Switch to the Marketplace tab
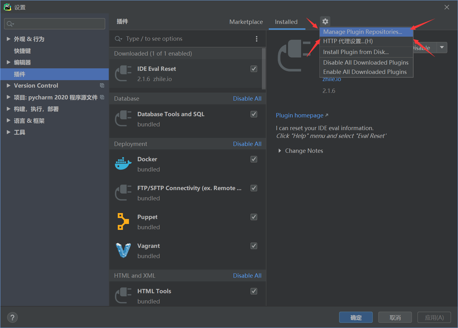Viewport: 458px width, 328px height. pos(246,22)
